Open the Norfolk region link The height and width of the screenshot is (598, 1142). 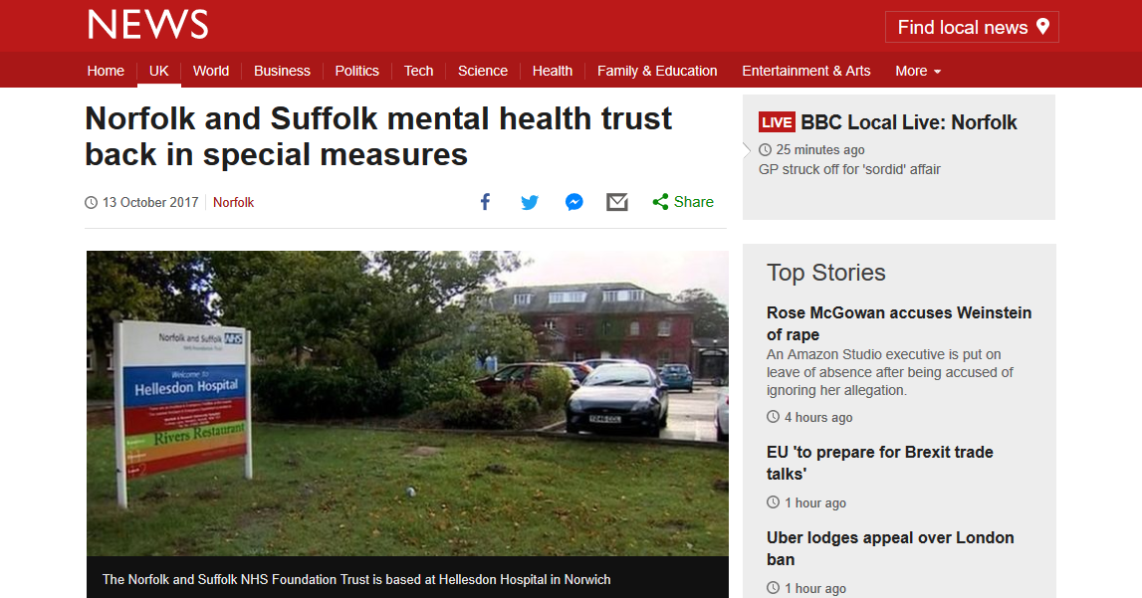(233, 202)
